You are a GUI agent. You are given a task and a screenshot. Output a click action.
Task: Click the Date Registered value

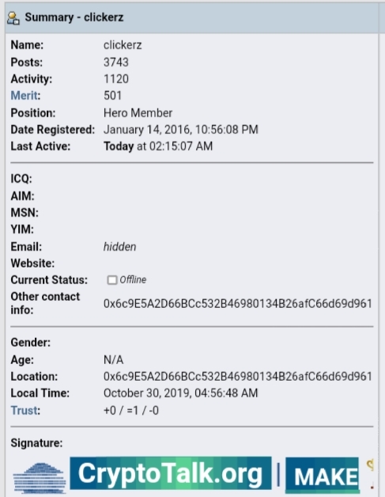pos(181,129)
